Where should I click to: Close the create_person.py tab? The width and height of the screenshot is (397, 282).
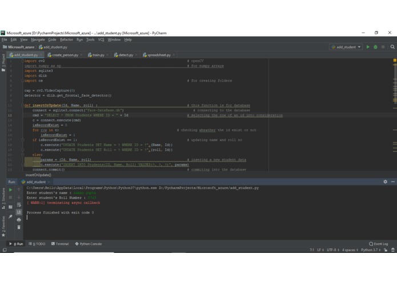[x=81, y=55]
